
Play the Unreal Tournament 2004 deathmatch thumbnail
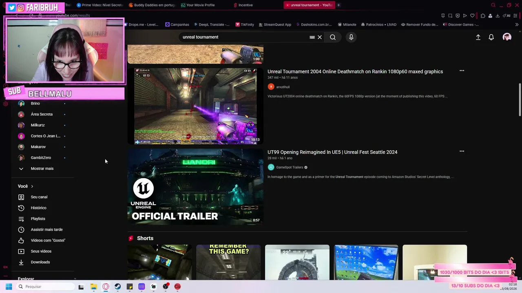[195, 106]
